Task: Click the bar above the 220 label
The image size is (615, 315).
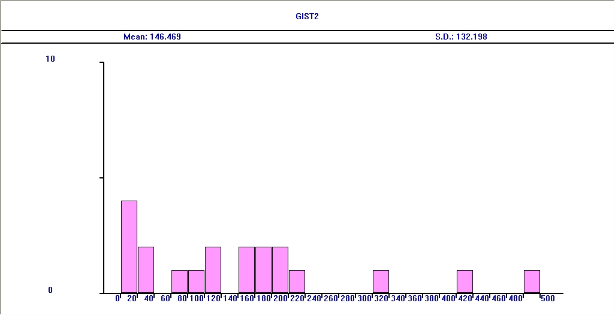Action: [x=297, y=281]
